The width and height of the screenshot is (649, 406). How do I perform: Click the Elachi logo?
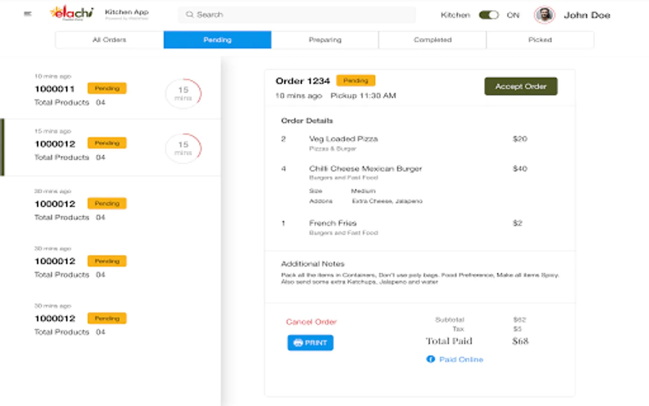tap(72, 13)
